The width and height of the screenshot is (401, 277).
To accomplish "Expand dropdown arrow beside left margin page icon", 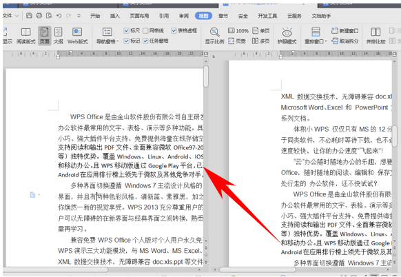I will click(x=39, y=195).
